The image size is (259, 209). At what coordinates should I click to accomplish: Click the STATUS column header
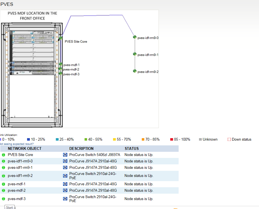(x=132, y=148)
